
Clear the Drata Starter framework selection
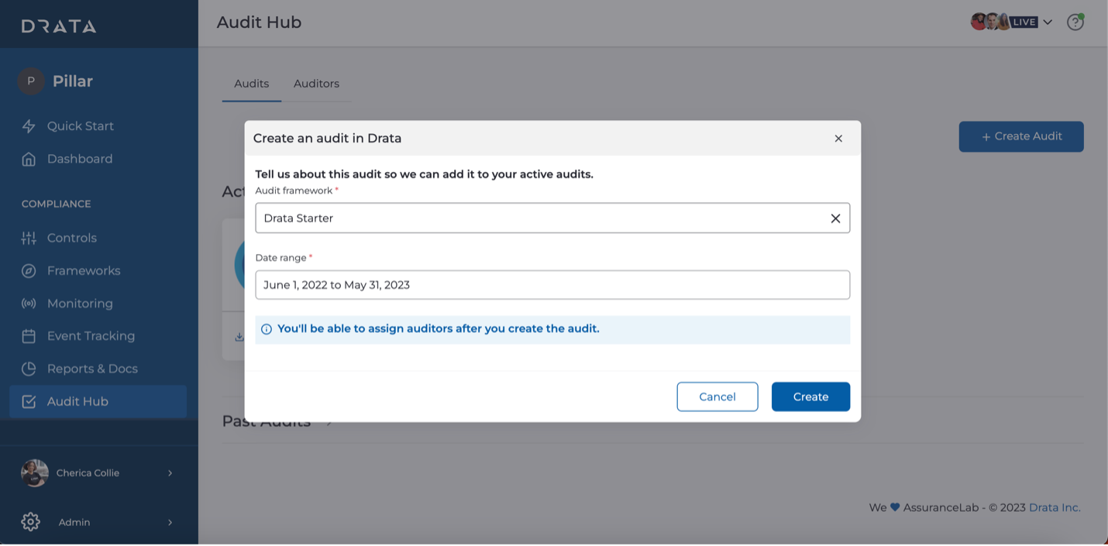click(835, 218)
